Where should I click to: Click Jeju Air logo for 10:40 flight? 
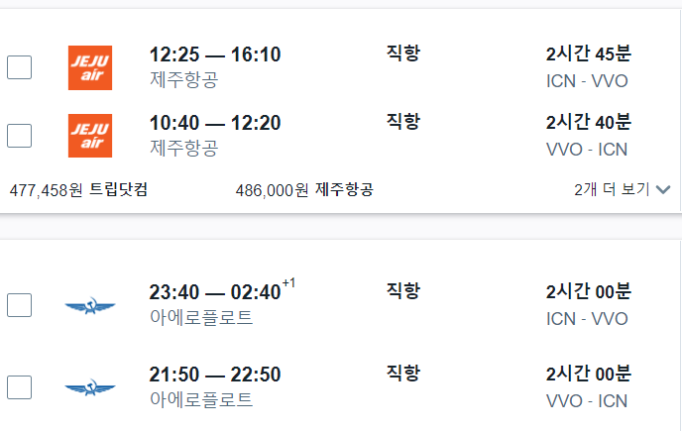click(89, 136)
